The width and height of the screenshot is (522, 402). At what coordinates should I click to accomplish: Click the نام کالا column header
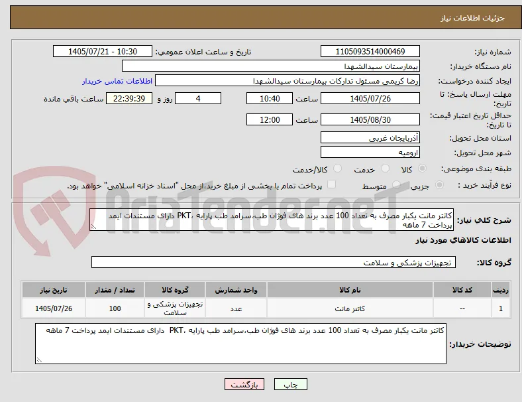[x=350, y=290]
